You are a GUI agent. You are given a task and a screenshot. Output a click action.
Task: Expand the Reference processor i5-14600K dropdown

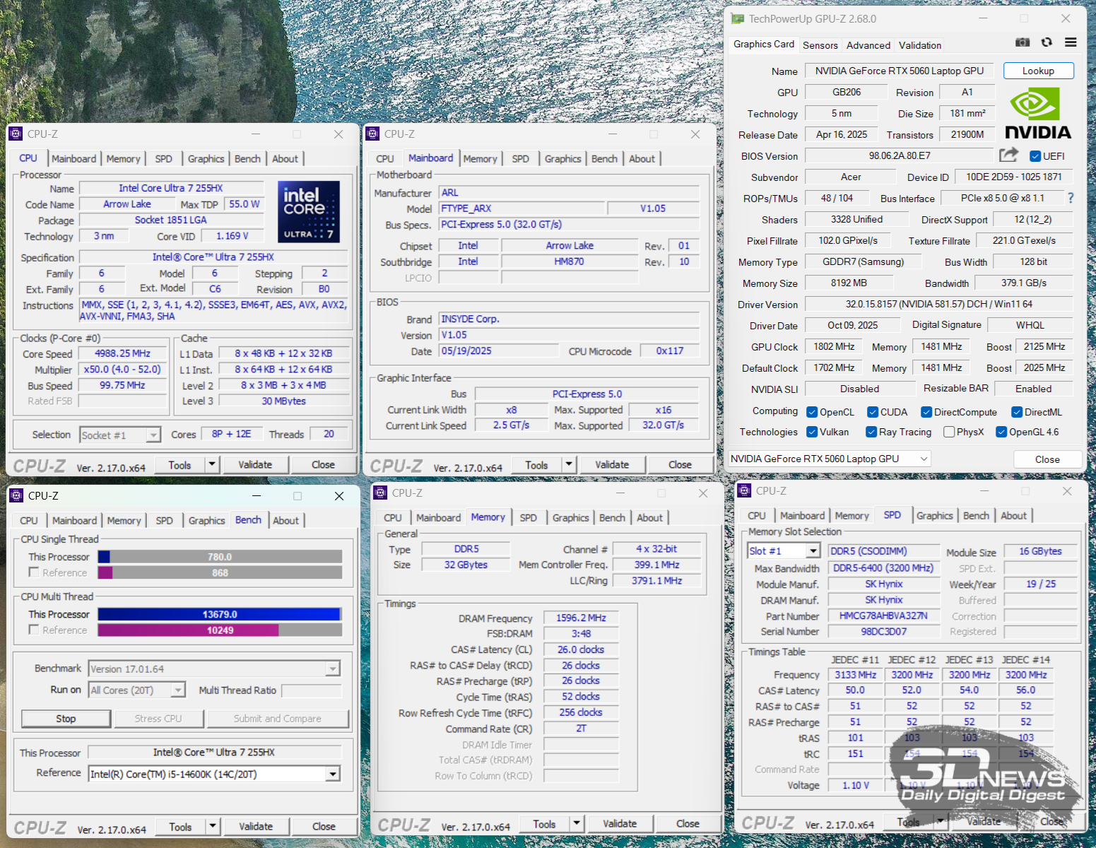(332, 775)
